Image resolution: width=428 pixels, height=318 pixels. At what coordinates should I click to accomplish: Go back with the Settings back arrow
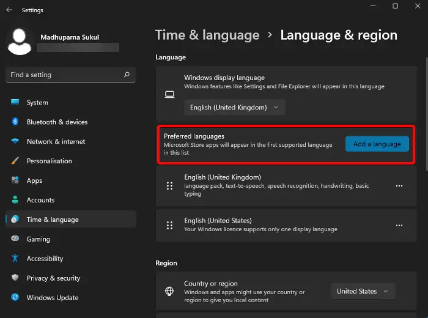pos(9,10)
